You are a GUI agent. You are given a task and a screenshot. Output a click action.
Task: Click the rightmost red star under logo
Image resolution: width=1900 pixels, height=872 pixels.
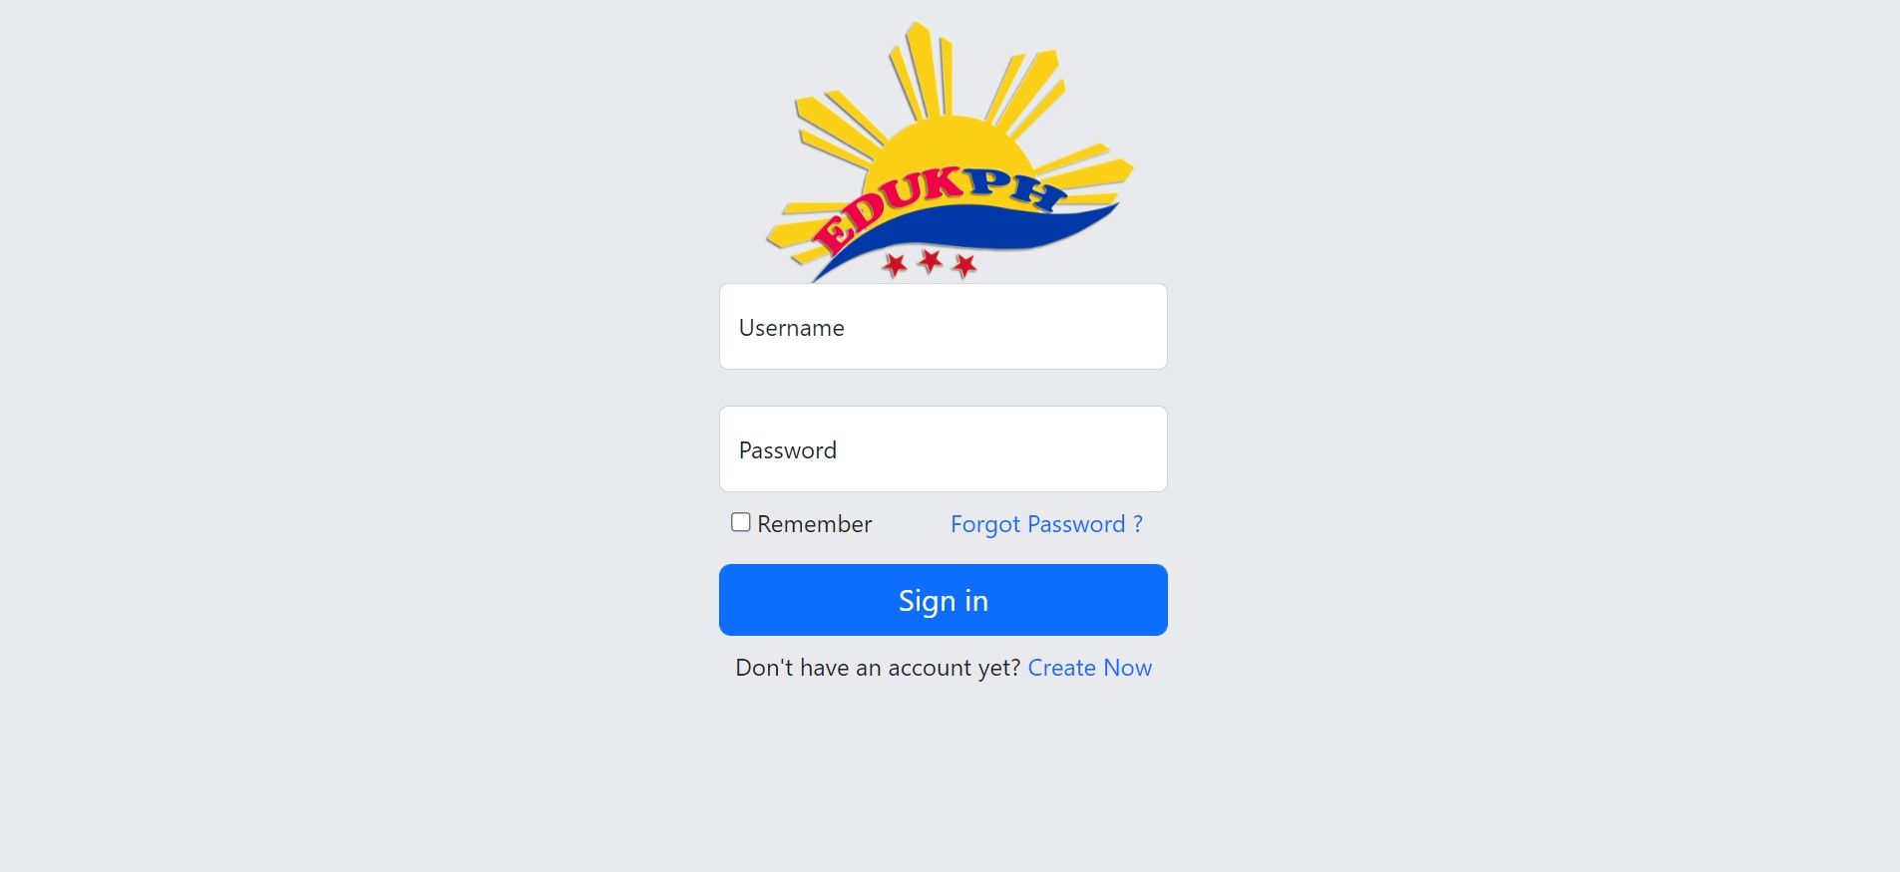pyautogui.click(x=964, y=266)
